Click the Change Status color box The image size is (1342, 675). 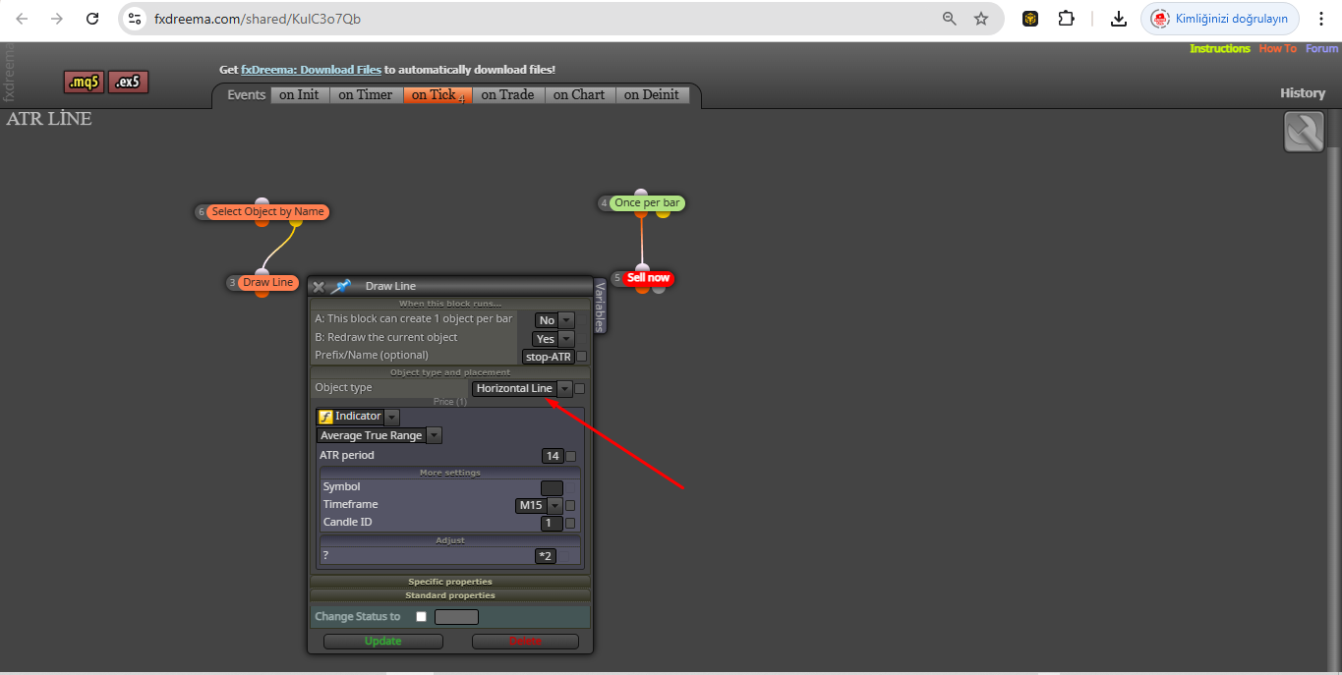tap(456, 617)
